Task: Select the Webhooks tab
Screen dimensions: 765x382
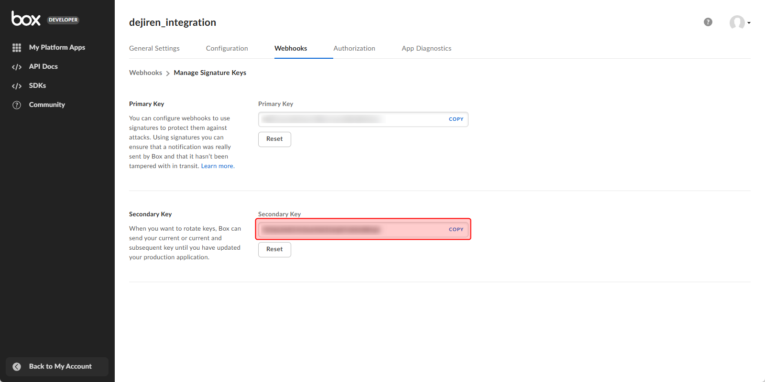Action: (291, 48)
